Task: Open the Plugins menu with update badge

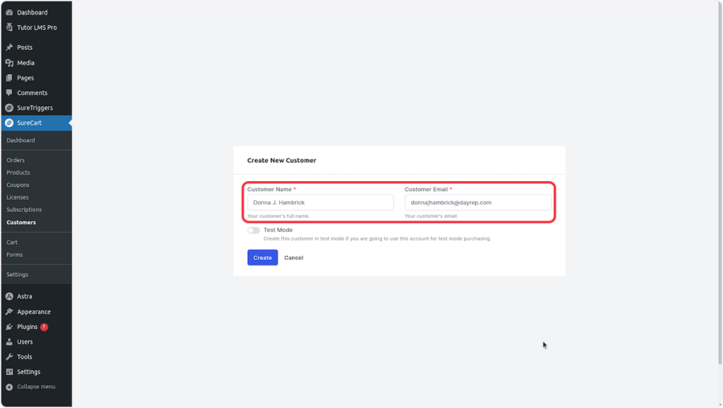Action: 28,327
